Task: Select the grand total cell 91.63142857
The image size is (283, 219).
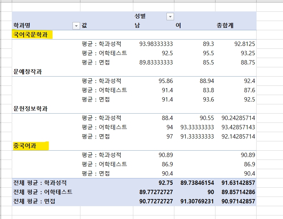Action: 236,183
